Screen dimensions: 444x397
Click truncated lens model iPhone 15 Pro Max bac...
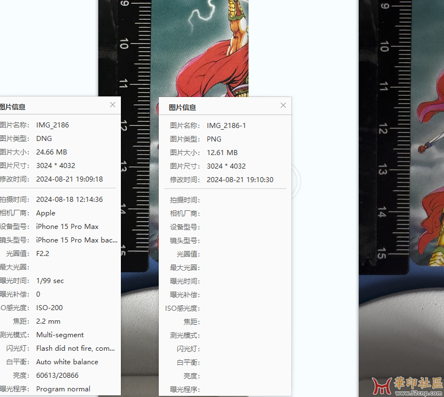coord(76,240)
